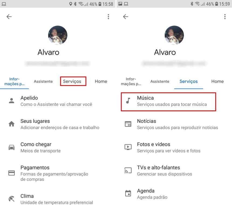Screen dimensions: 232x205
Task: Tap back arrow on right screen
Action: tap(125, 17)
